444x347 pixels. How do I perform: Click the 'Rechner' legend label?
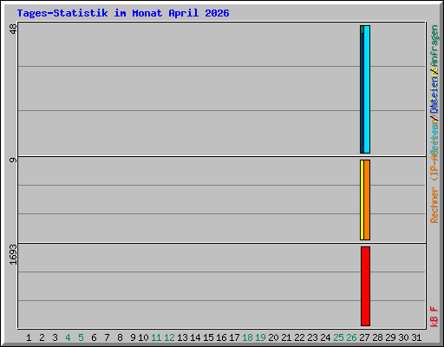pos(434,206)
